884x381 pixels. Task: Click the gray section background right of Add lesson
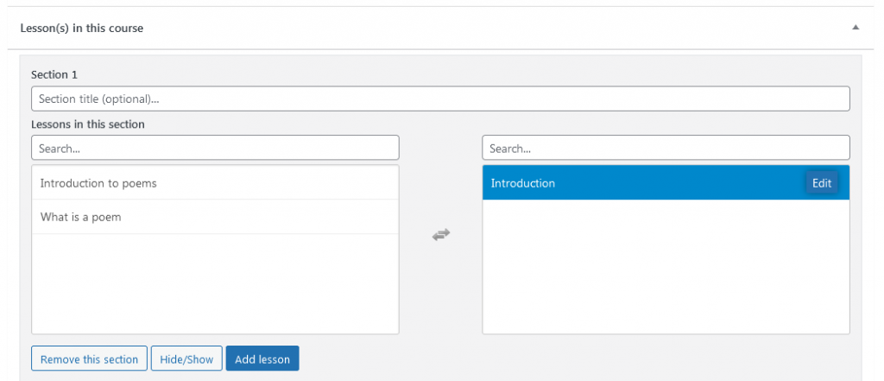(561, 359)
